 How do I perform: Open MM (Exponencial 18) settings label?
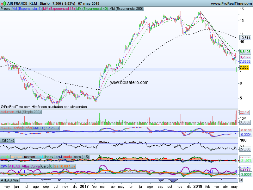(x=59, y=9)
